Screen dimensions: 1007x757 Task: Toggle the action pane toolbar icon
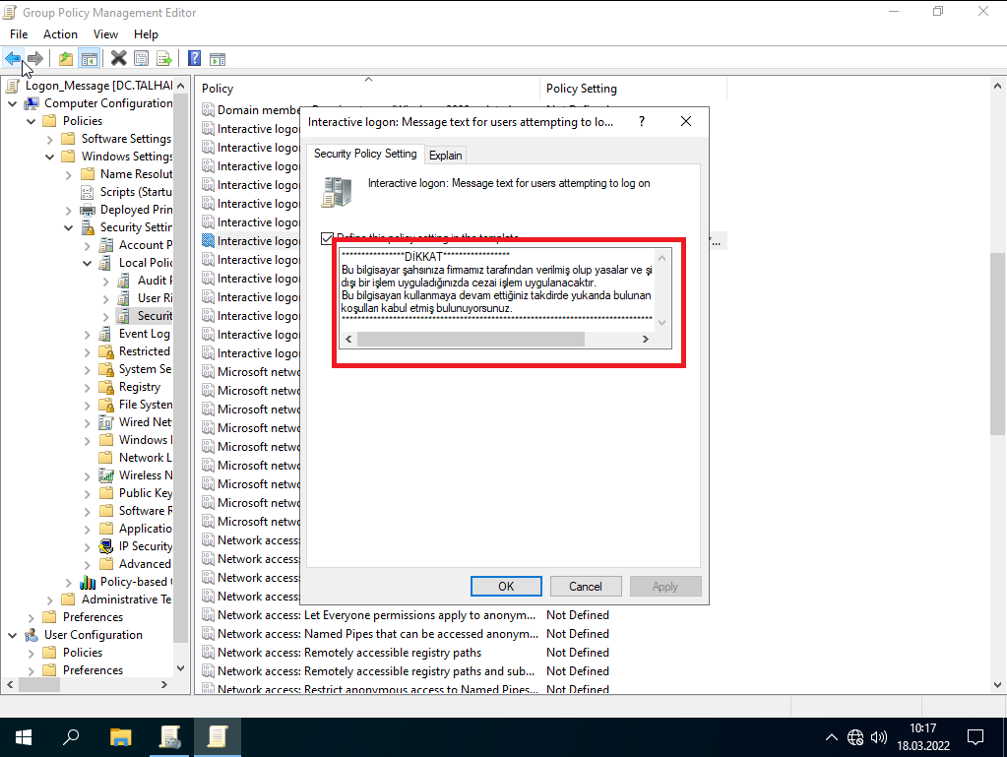(x=218, y=59)
